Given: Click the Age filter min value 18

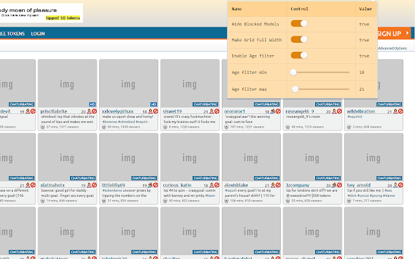Looking at the screenshot, I should [x=362, y=73].
